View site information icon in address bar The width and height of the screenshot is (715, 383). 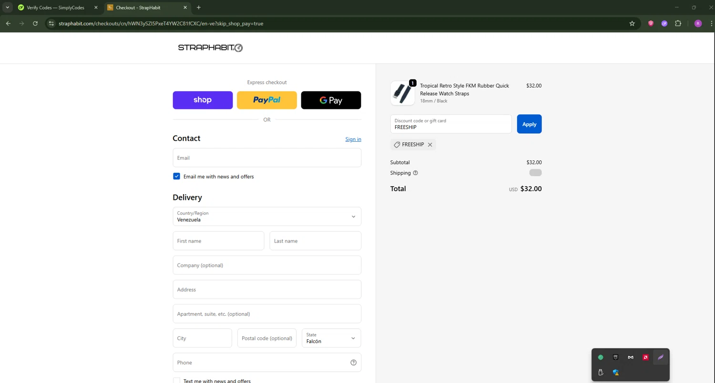[51, 23]
